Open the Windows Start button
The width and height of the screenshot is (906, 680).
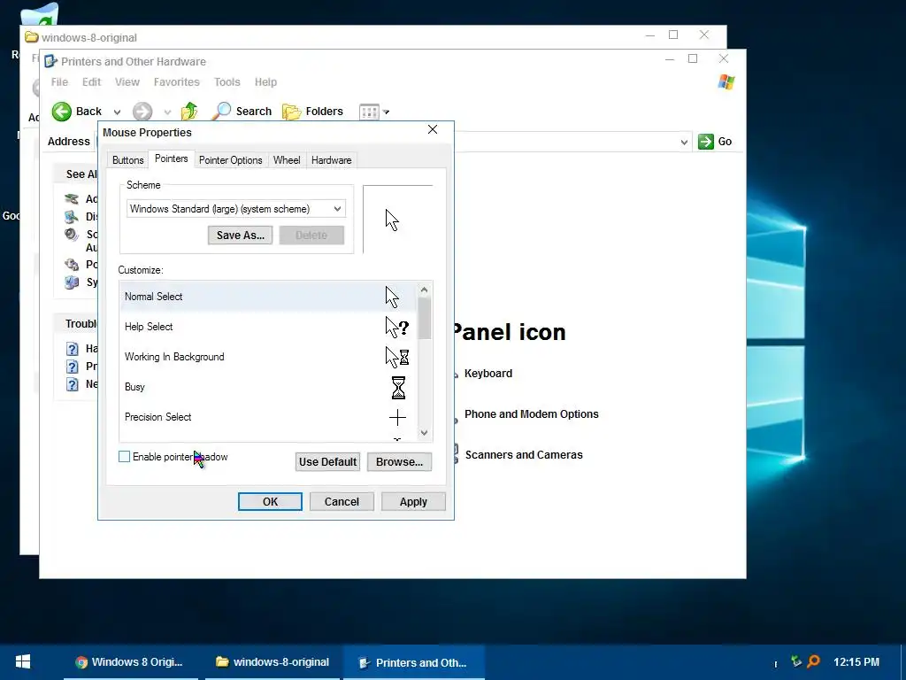[22, 662]
